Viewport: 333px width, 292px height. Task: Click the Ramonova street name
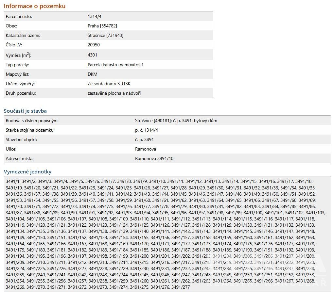pyautogui.click(x=146, y=149)
